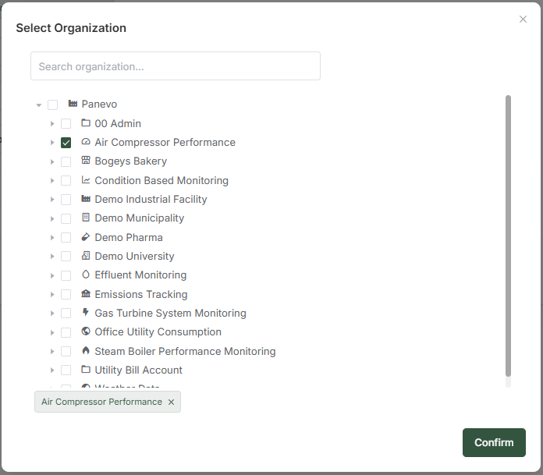This screenshot has width=543, height=475.
Task: Check the Bogeys Bakery checkbox
Action: tap(66, 161)
